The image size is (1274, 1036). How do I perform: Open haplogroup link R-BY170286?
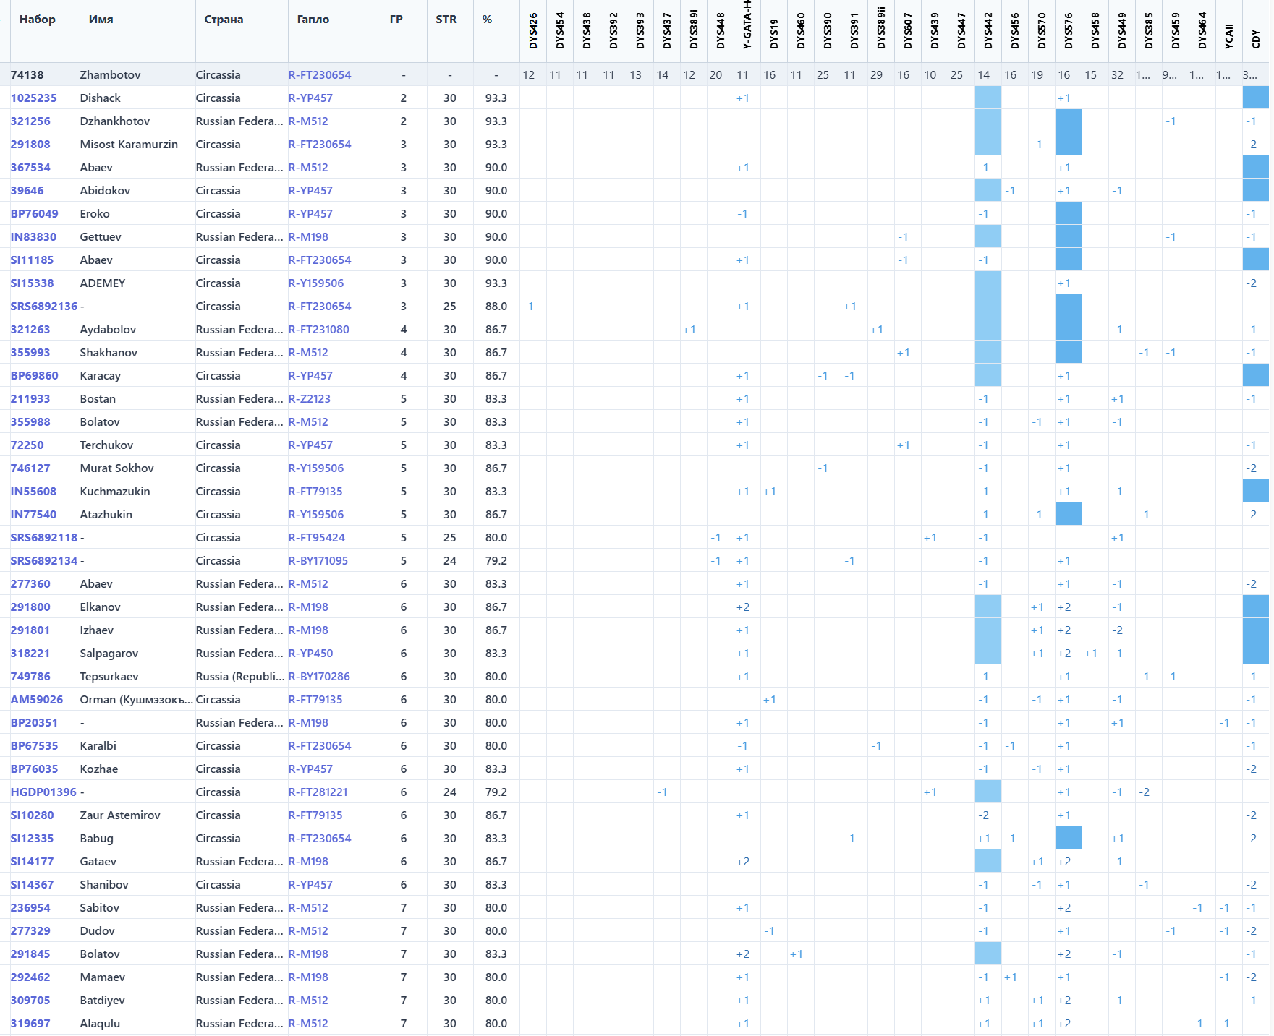pyautogui.click(x=318, y=676)
